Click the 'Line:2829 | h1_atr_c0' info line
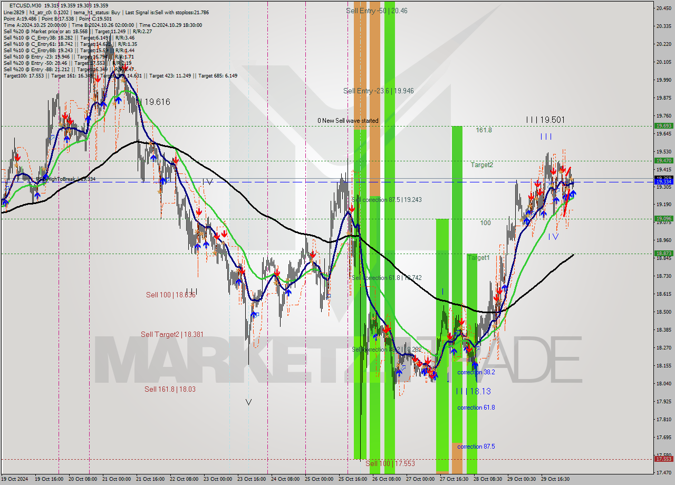675x485 pixels. [105, 12]
